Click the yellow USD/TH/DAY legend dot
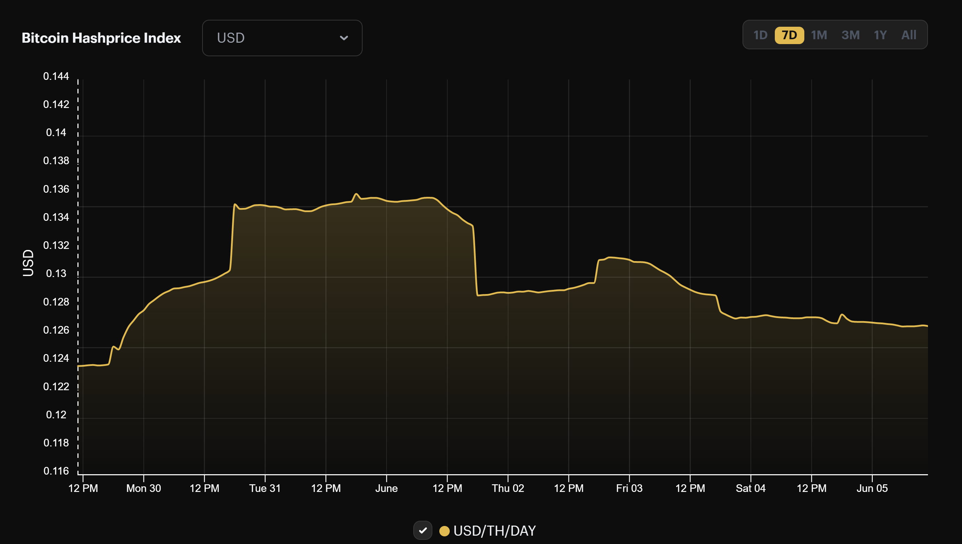 [x=444, y=531]
